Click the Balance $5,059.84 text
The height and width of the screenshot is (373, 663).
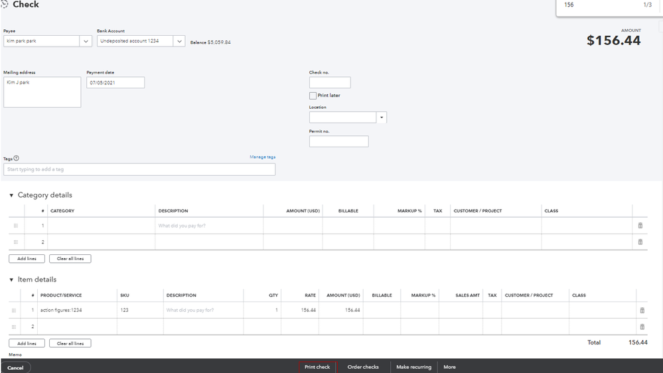[x=210, y=42]
